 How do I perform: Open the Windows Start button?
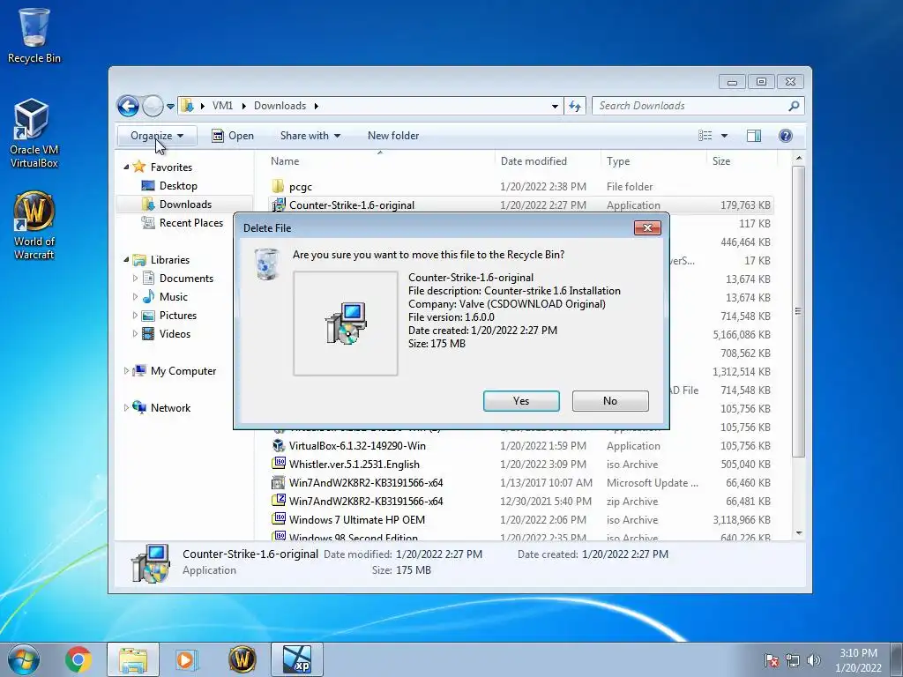pos(24,659)
